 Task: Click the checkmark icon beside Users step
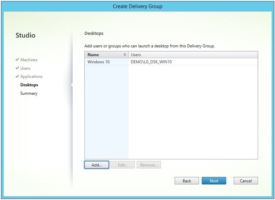click(x=17, y=68)
